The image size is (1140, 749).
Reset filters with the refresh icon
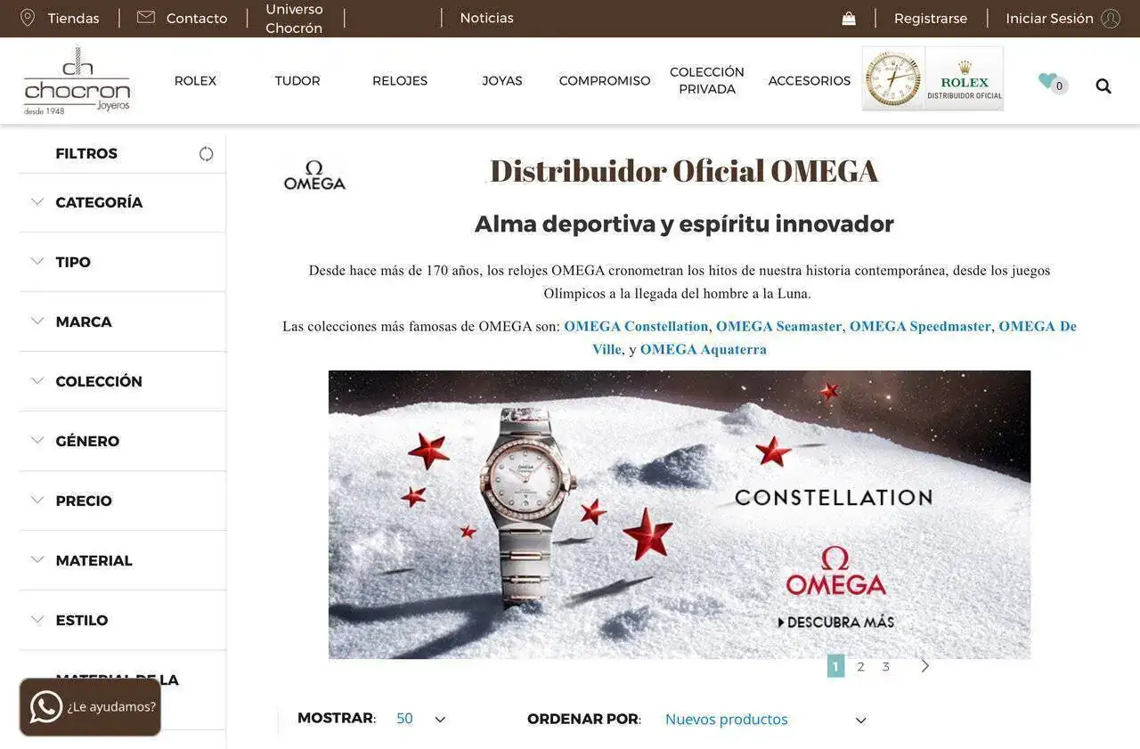(x=206, y=153)
